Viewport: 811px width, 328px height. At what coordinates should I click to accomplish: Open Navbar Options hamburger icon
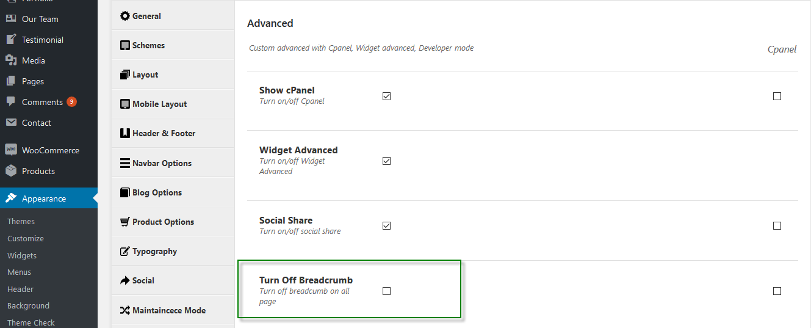click(x=125, y=163)
